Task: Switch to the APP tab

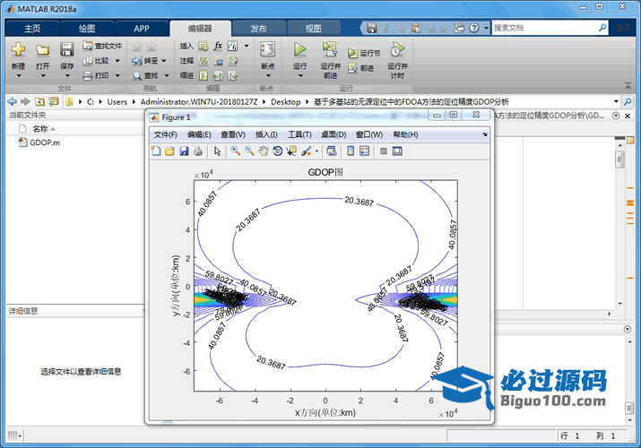Action: tap(142, 29)
